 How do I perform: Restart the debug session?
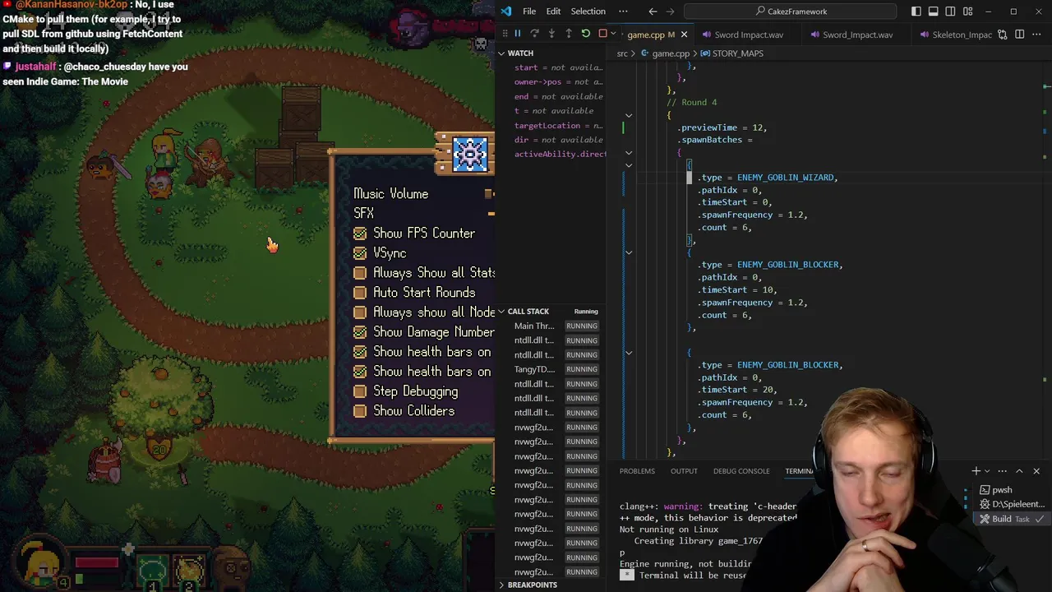[x=586, y=34]
